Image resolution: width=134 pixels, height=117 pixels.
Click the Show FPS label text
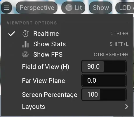(48, 54)
